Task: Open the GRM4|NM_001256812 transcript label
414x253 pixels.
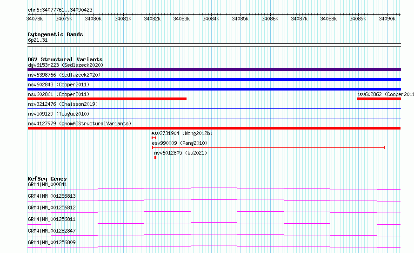Action: (52, 208)
